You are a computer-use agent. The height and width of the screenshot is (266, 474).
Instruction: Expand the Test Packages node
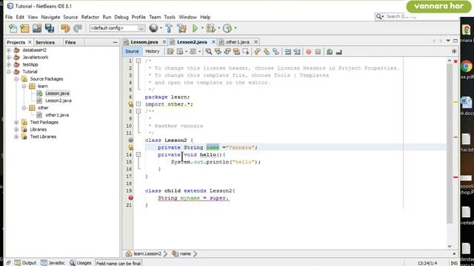point(16,122)
